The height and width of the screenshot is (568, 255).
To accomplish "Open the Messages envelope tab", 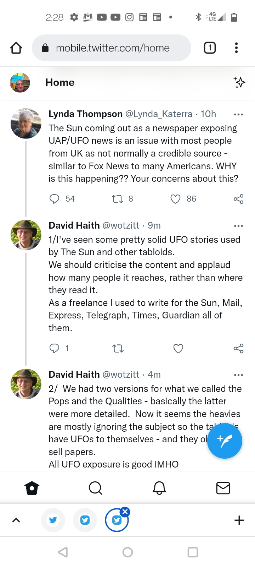I will [x=223, y=488].
